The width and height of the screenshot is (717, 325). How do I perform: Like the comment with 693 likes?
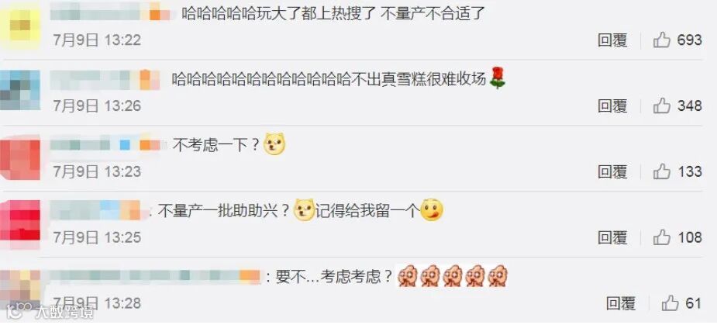tap(661, 40)
